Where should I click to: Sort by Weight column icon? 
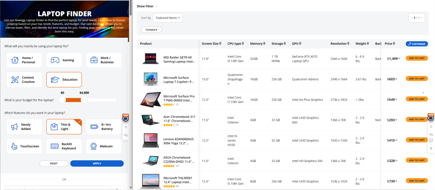(368, 44)
